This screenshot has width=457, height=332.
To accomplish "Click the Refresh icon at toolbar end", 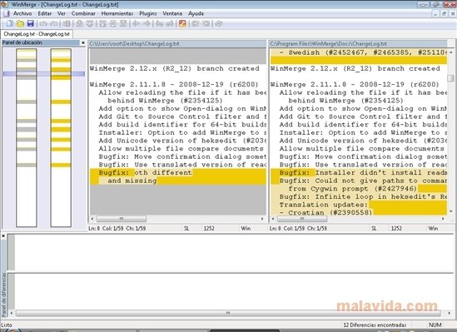I will (219, 23).
